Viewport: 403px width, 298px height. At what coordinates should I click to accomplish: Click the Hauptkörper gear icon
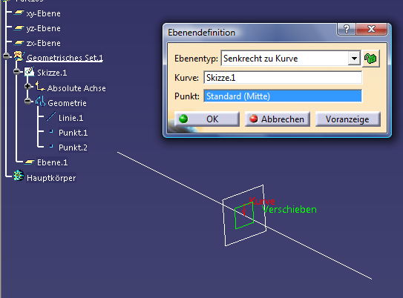pos(19,176)
